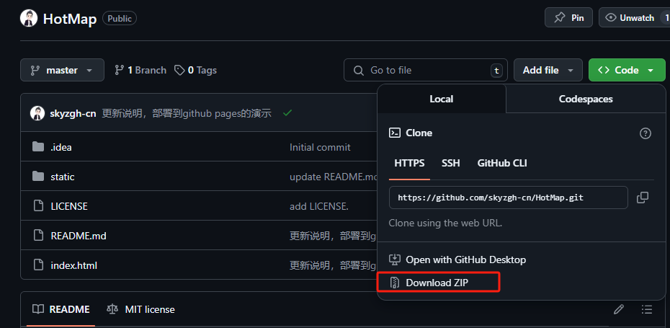Open the README.md file
The height and width of the screenshot is (328, 670).
click(79, 236)
